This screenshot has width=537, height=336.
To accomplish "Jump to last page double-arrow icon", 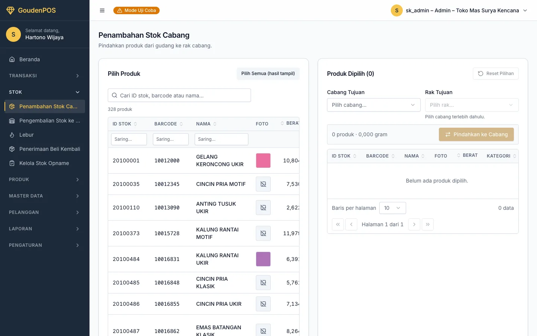I will pos(428,224).
